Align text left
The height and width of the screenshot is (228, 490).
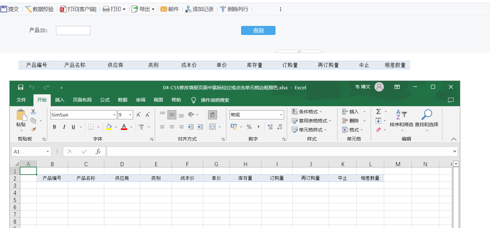tap(162, 127)
